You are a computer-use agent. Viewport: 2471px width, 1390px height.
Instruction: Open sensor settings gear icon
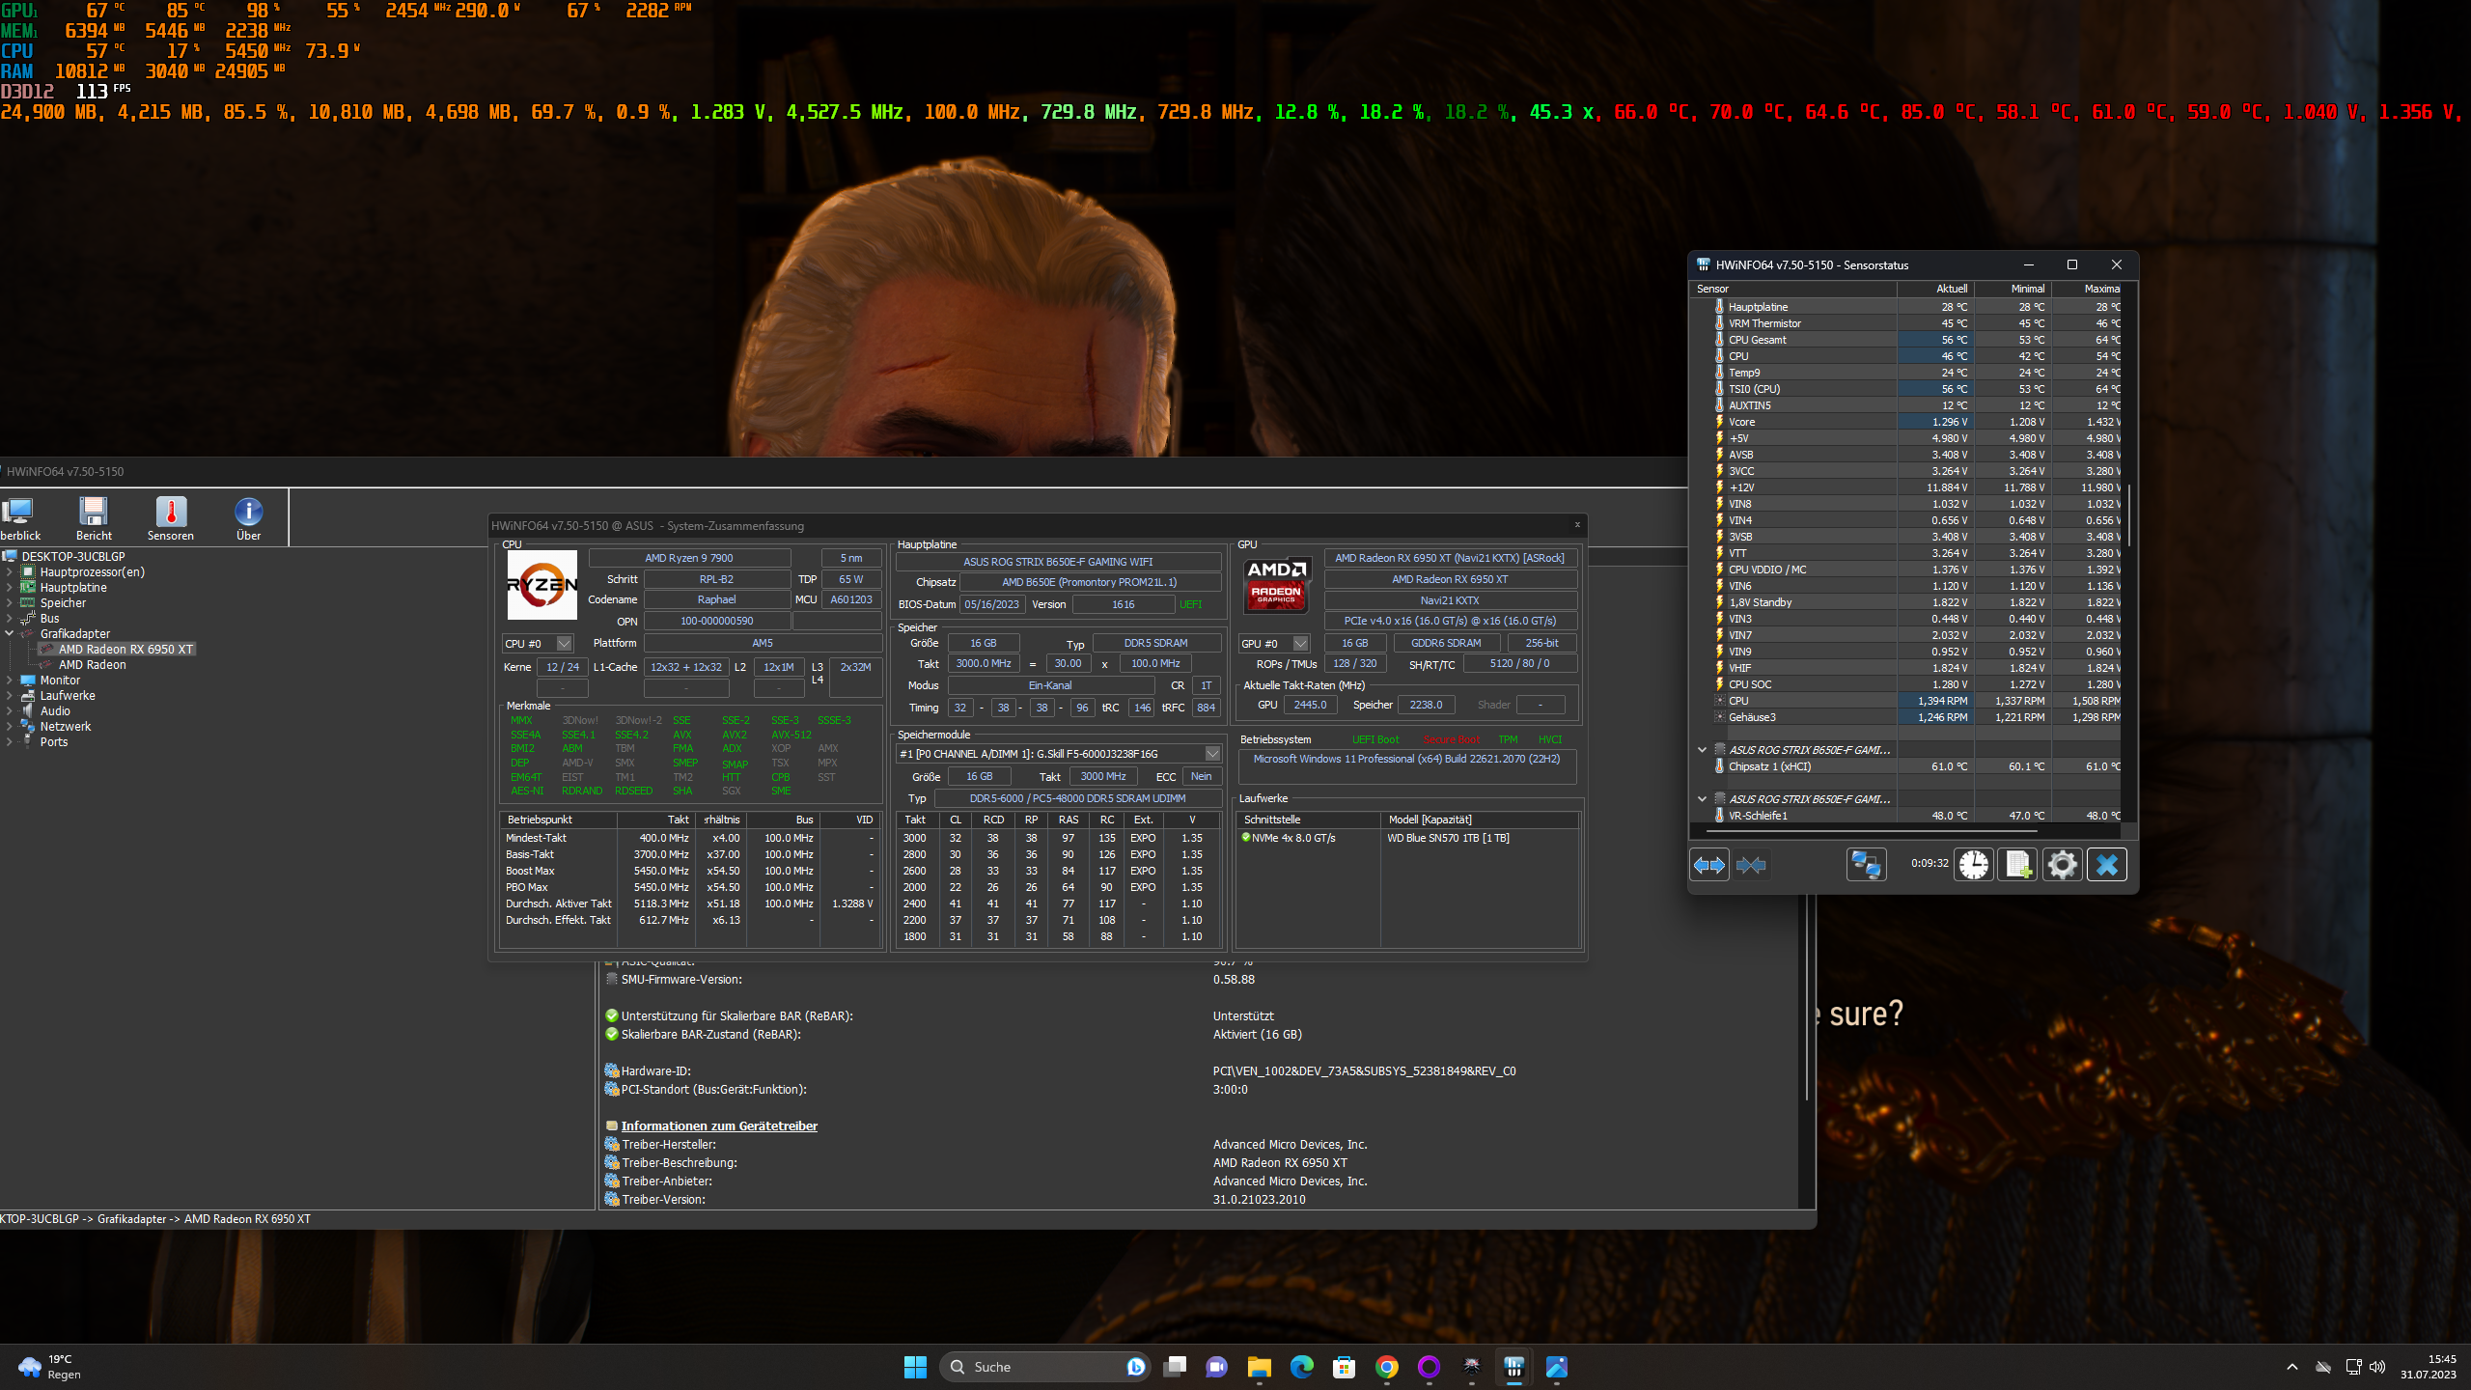click(x=2062, y=865)
